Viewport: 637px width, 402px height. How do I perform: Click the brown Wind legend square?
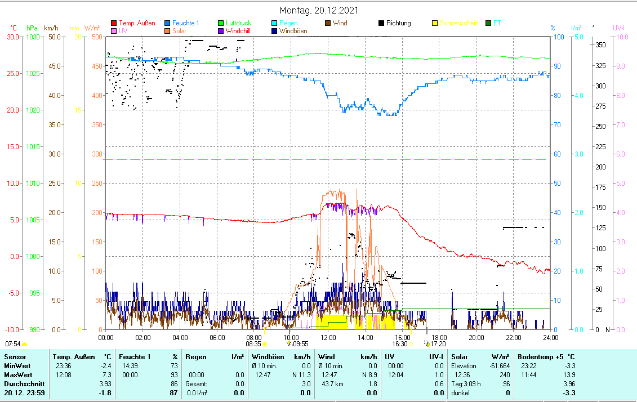pos(328,24)
